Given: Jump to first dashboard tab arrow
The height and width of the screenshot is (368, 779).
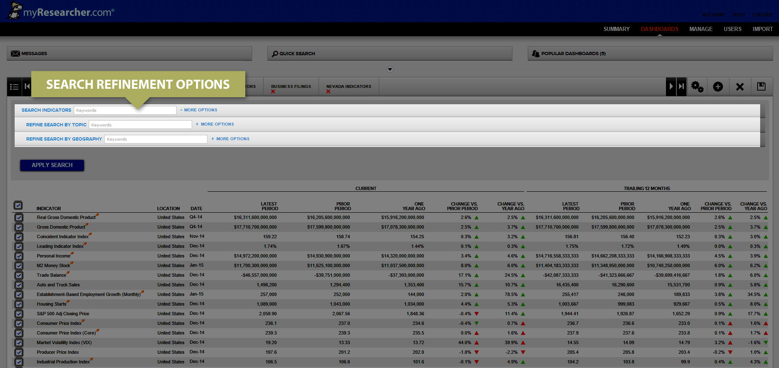Looking at the screenshot, I should pyautogui.click(x=27, y=87).
